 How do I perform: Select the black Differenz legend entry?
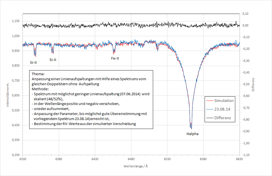223,118
